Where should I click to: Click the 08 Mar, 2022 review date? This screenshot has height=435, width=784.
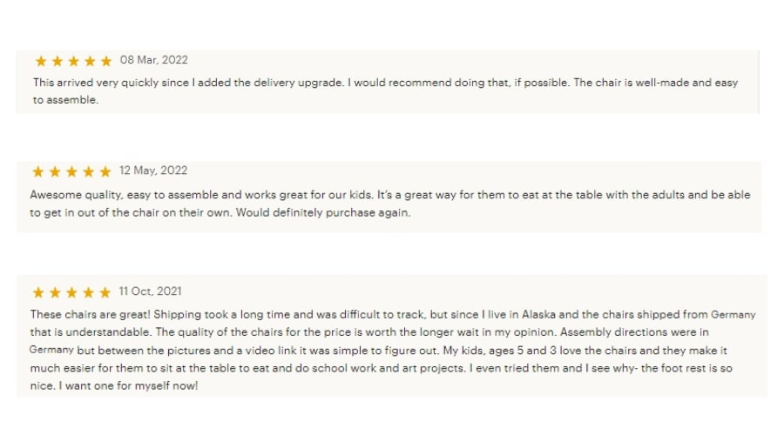153,60
